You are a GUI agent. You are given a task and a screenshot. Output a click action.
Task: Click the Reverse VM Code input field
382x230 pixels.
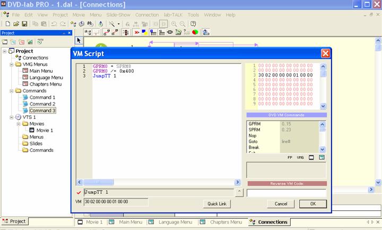[286, 193]
